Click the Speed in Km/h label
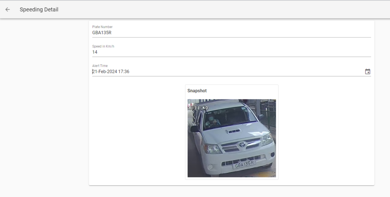 point(103,46)
